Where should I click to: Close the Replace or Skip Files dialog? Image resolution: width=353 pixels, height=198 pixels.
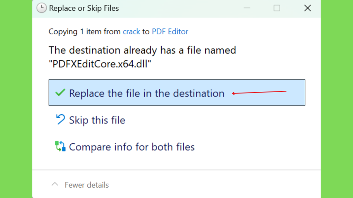pos(307,8)
